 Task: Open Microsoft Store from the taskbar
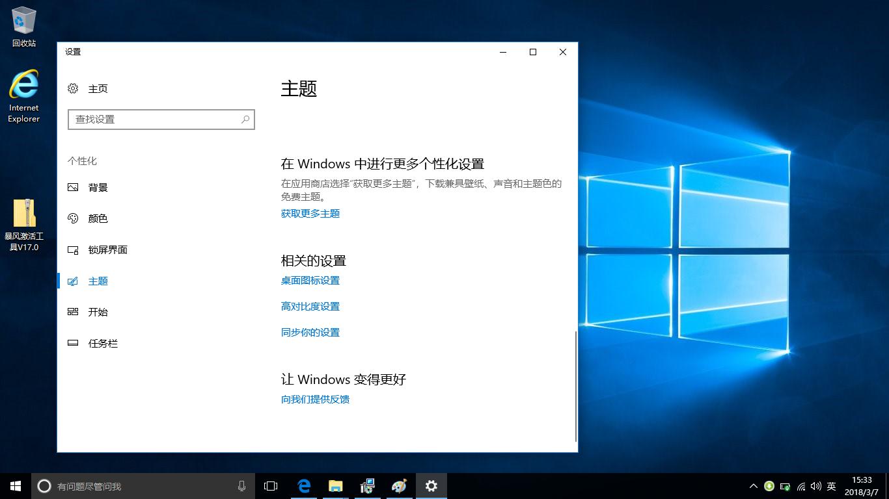(x=367, y=485)
